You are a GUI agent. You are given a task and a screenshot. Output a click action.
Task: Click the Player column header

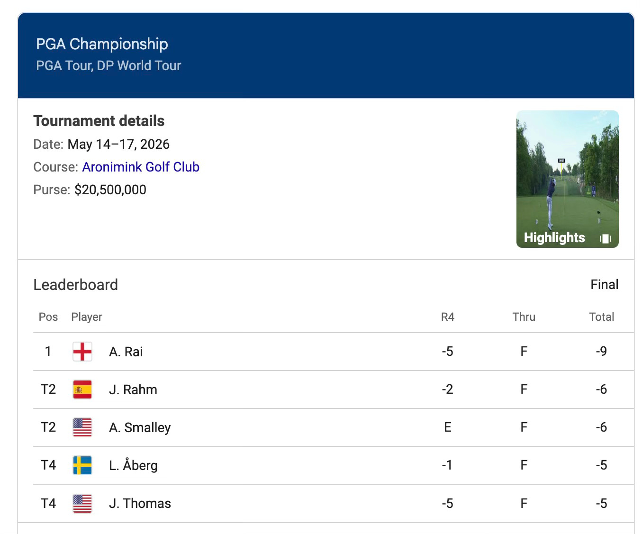tap(87, 317)
